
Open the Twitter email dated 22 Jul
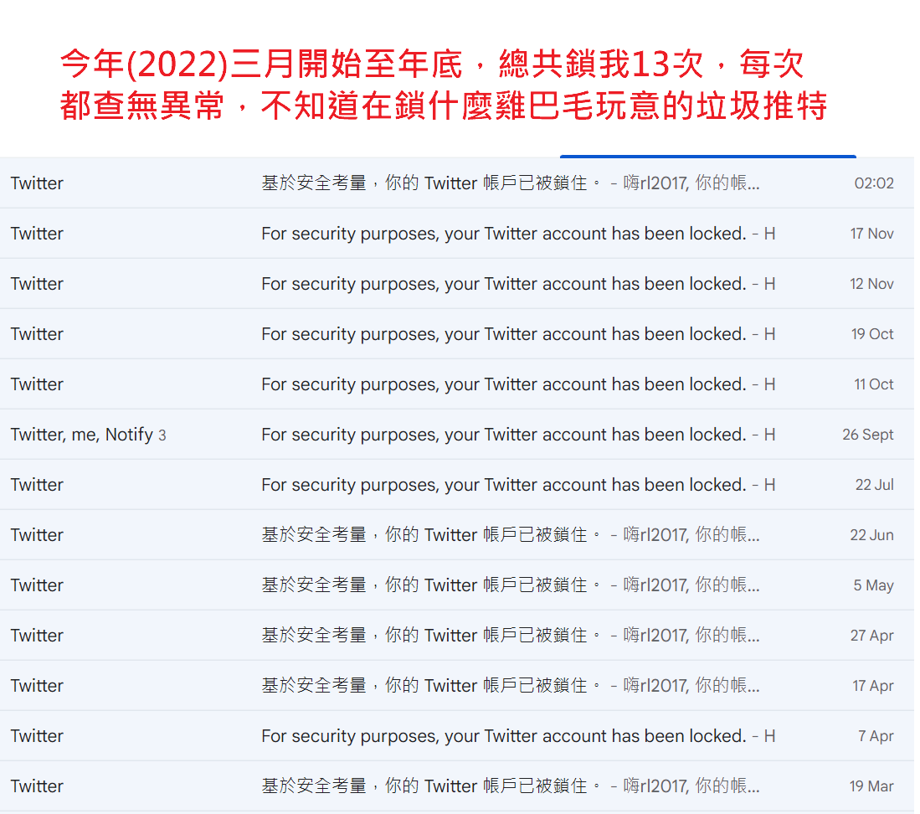click(x=457, y=485)
